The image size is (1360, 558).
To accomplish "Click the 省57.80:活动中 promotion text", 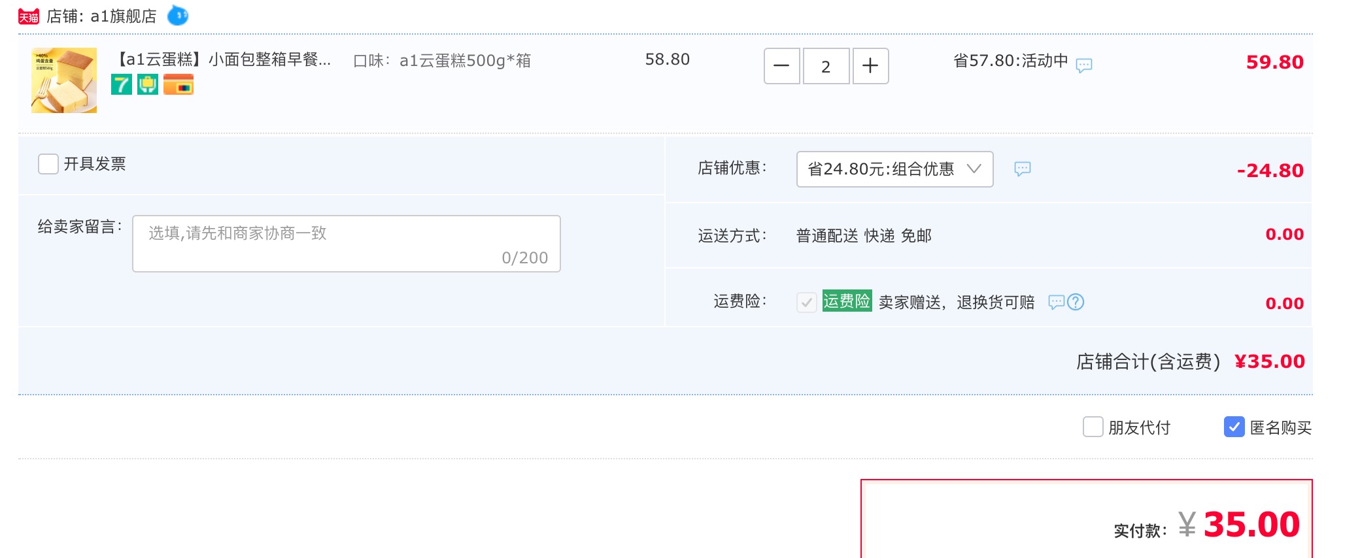I will tap(1011, 61).
